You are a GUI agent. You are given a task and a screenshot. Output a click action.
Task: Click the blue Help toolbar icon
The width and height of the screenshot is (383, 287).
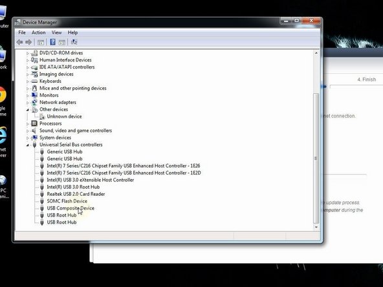coord(52,42)
